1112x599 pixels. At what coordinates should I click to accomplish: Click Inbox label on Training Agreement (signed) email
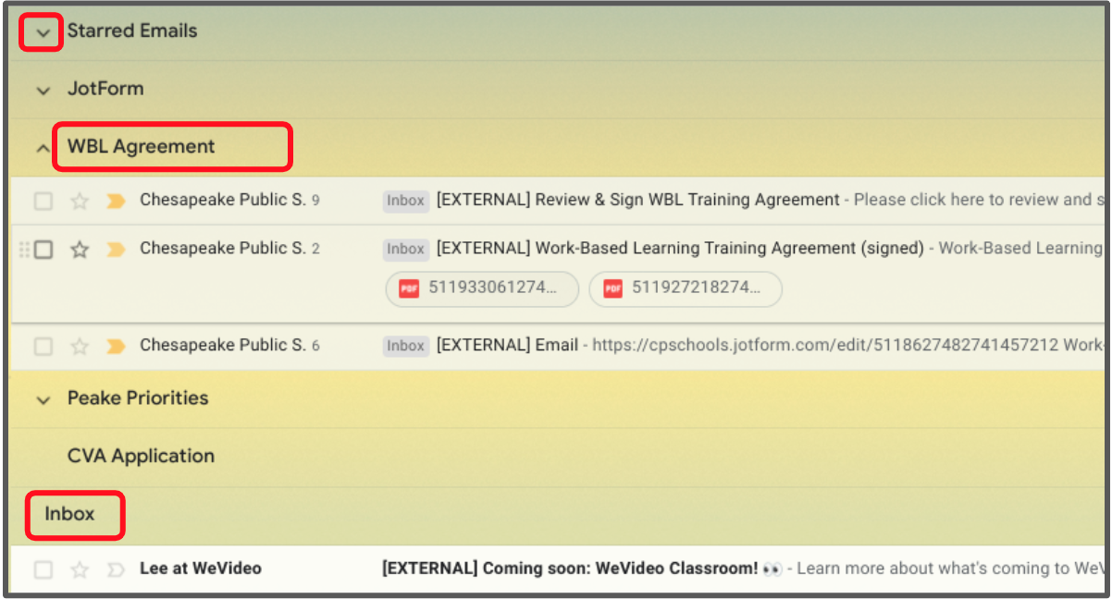(406, 249)
